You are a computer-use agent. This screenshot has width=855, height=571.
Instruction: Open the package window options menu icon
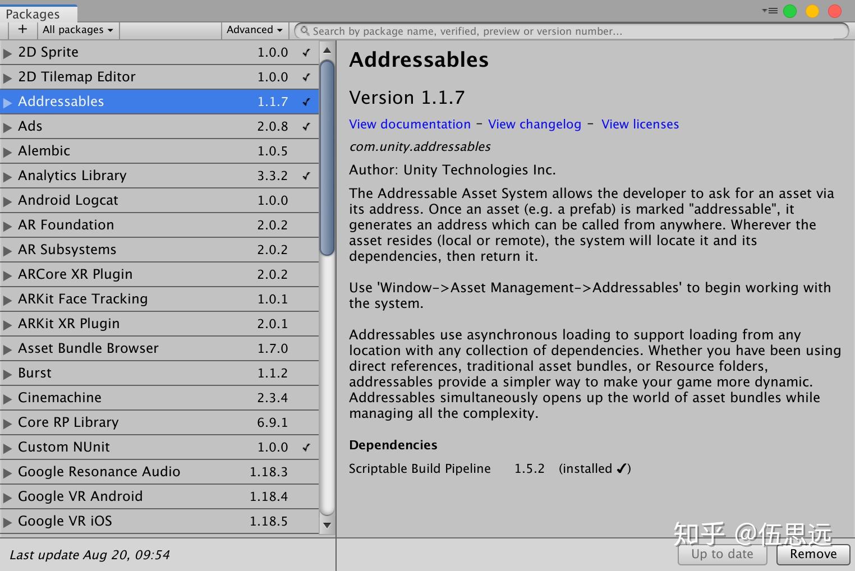[x=768, y=10]
